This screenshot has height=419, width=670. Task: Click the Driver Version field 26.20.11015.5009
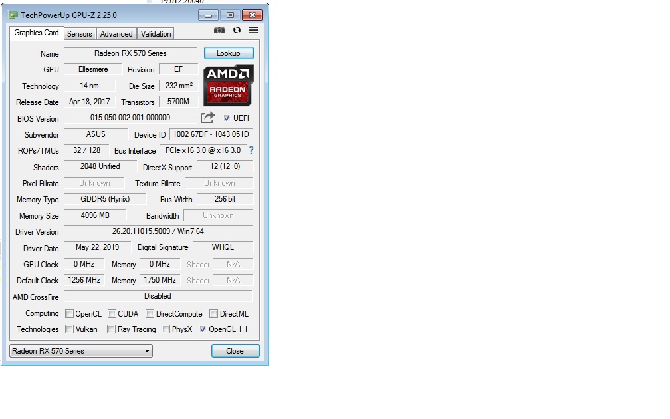[x=158, y=231]
